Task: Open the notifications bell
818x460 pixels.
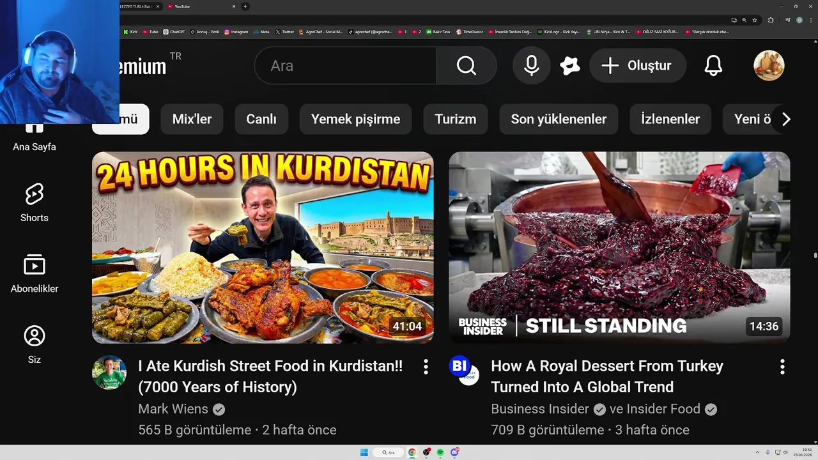Action: [x=713, y=65]
